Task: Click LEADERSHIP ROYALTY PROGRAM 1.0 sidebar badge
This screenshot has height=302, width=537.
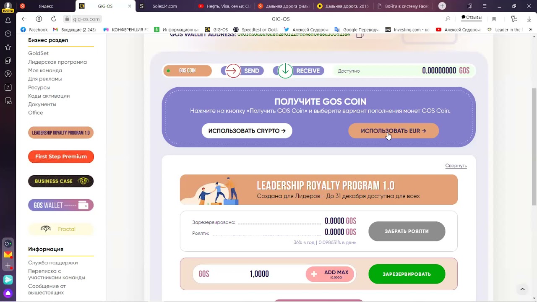Action: [x=61, y=133]
